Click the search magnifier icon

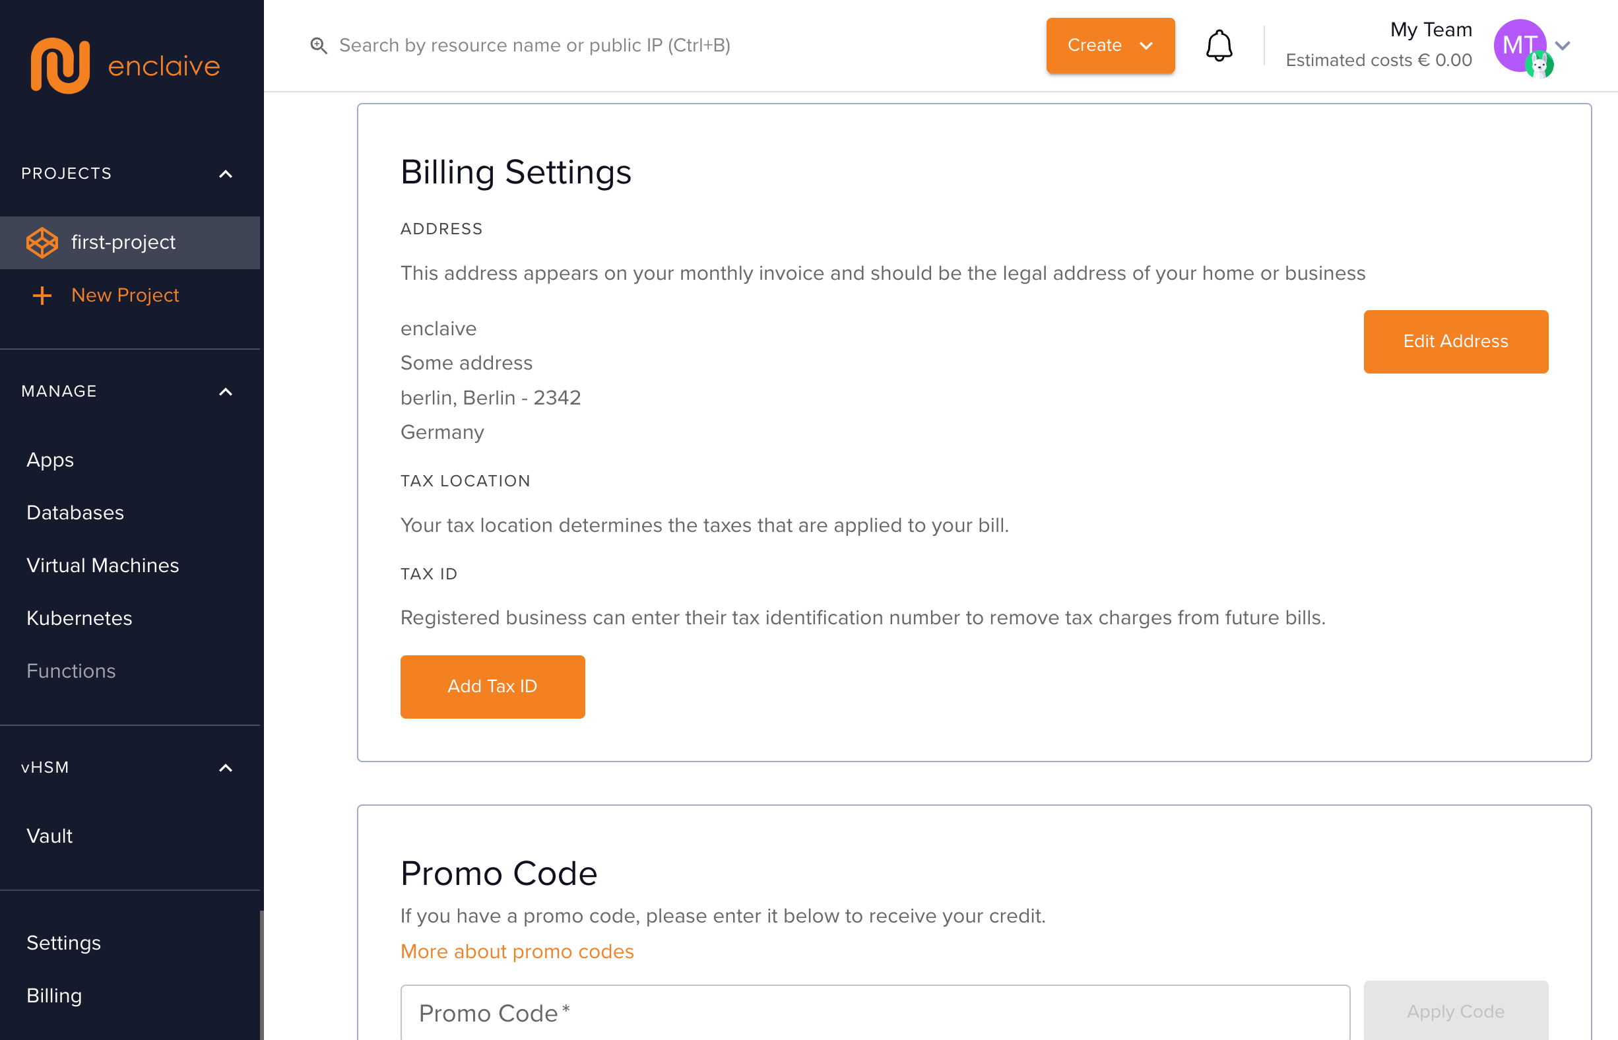319,46
